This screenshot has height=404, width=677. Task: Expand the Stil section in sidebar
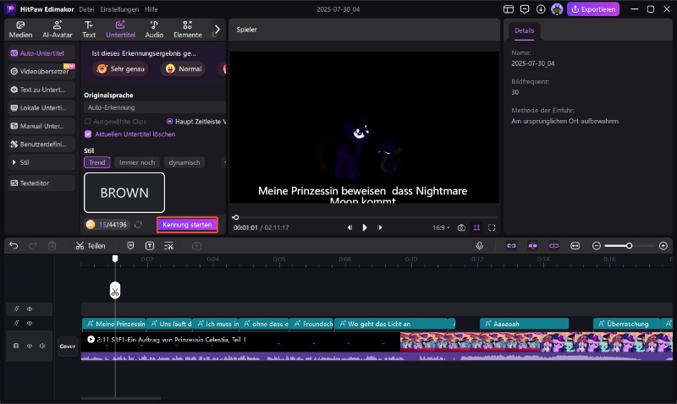point(41,162)
